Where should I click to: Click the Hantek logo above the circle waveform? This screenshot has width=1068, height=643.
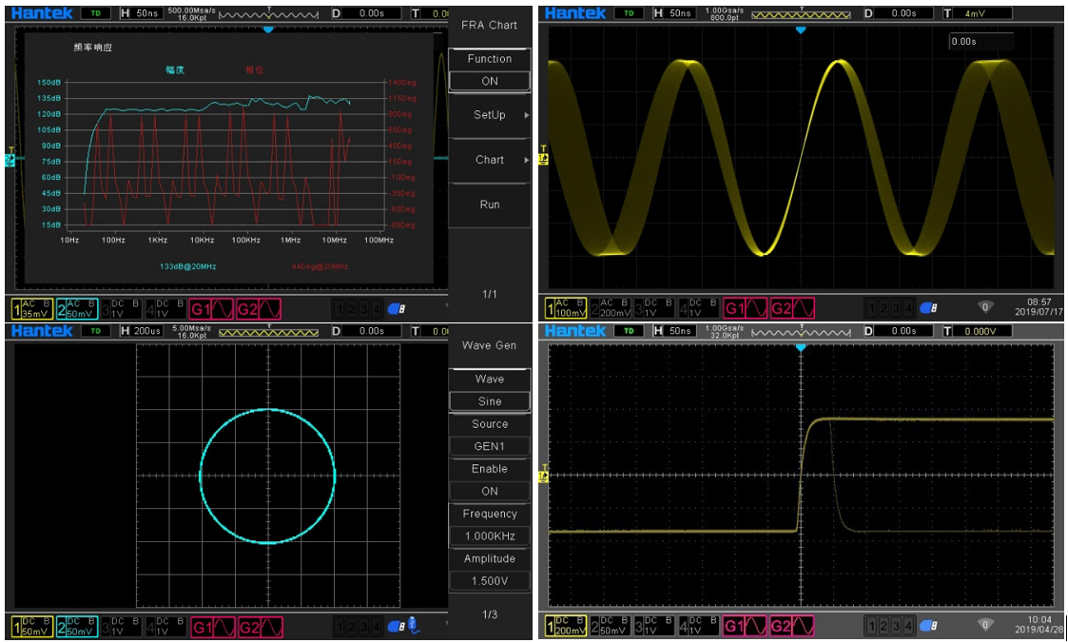click(42, 331)
